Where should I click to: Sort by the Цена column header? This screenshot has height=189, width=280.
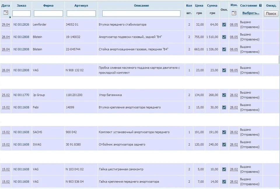point(199,6)
